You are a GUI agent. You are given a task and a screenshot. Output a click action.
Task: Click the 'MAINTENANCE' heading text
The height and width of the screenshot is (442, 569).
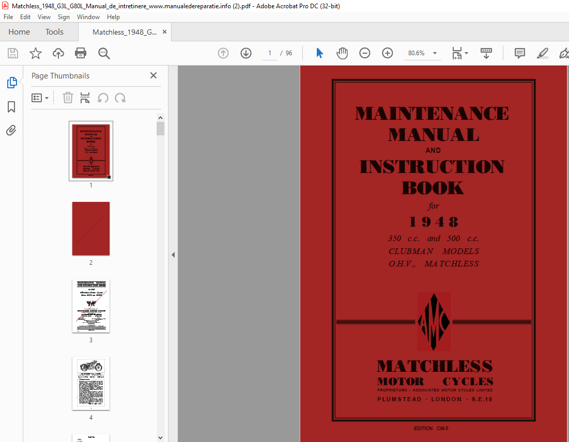pyautogui.click(x=432, y=114)
